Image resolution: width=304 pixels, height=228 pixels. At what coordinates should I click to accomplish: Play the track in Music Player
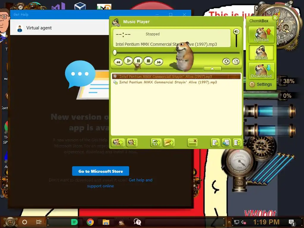(x=128, y=61)
